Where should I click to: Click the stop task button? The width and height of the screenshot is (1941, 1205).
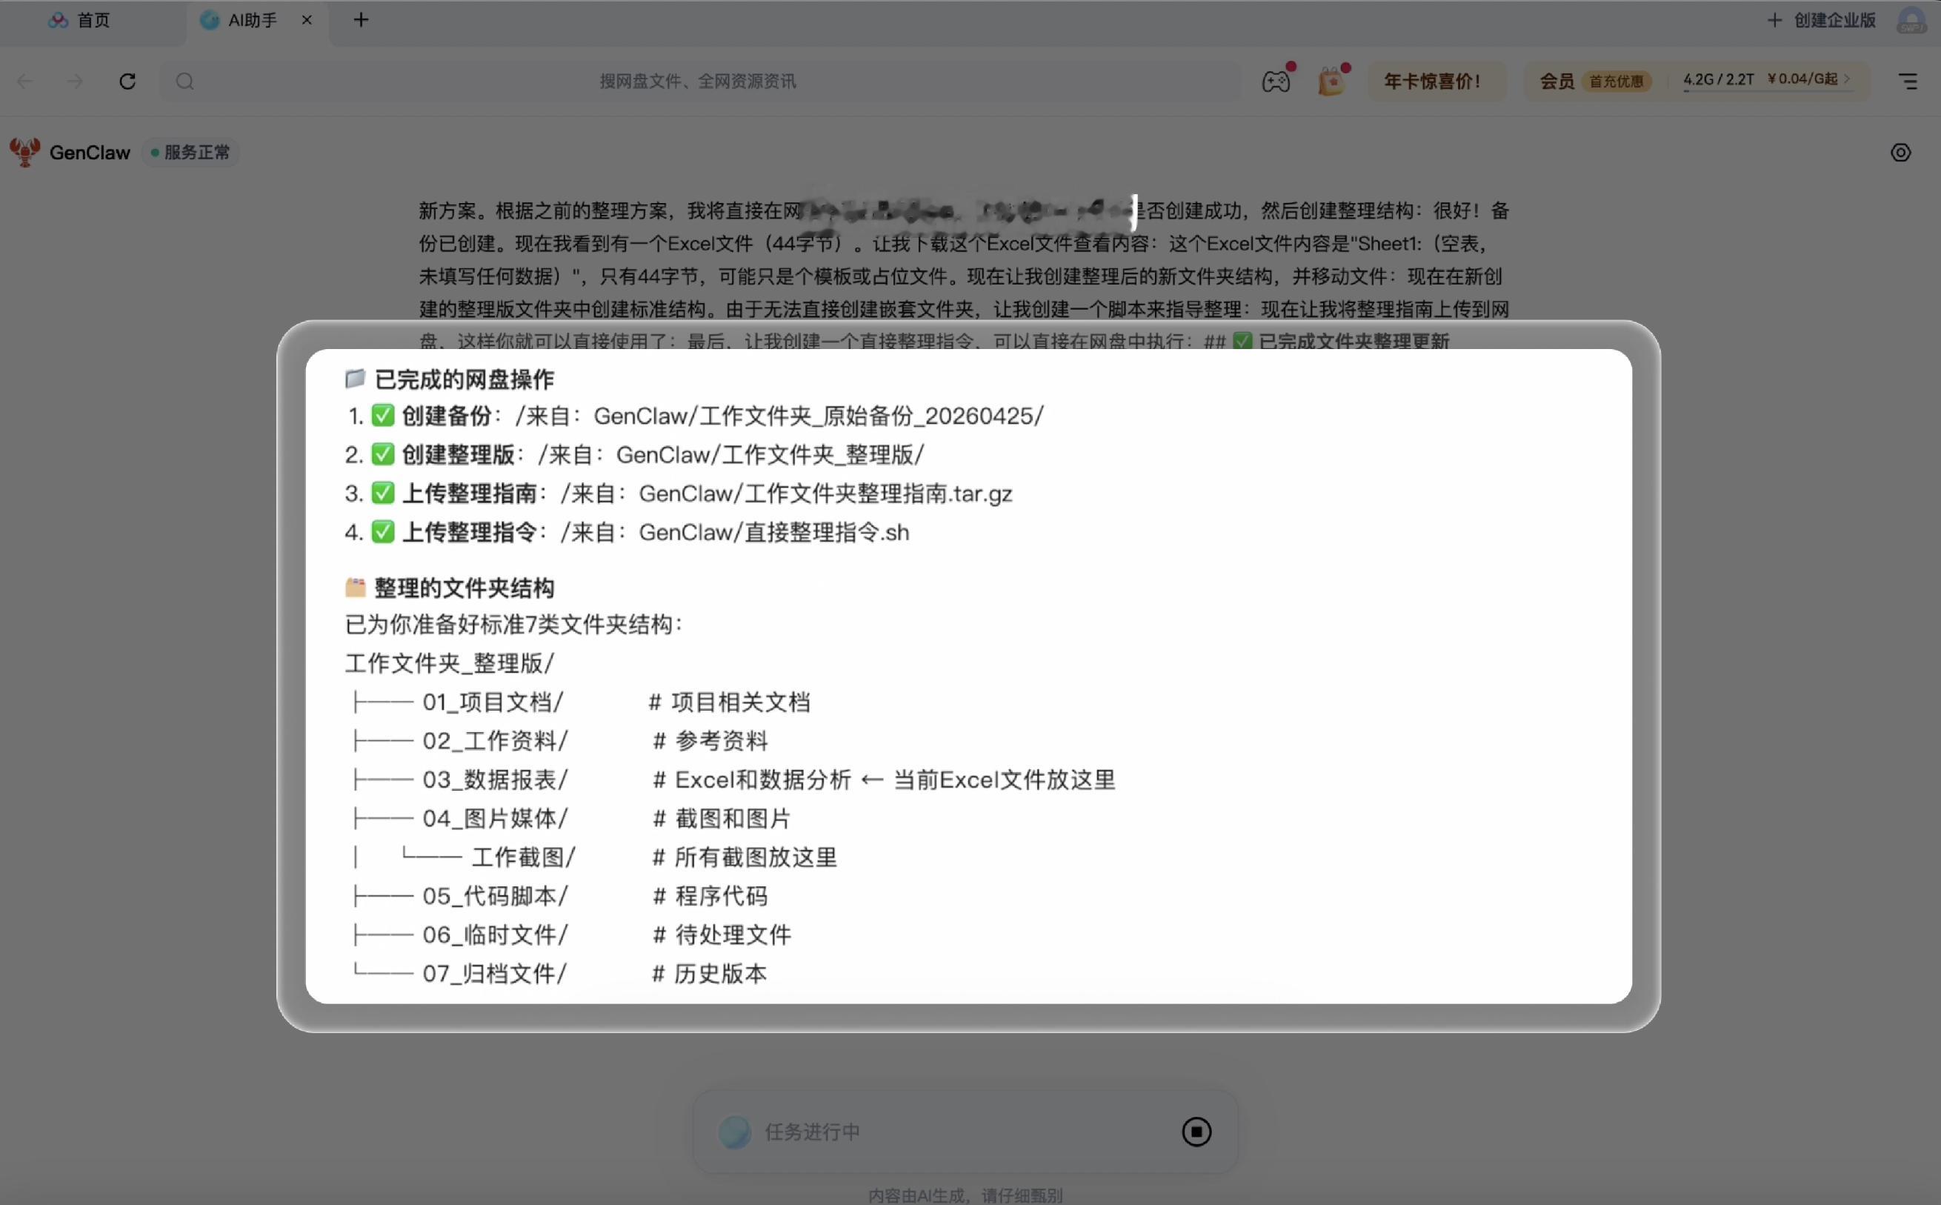click(x=1196, y=1131)
